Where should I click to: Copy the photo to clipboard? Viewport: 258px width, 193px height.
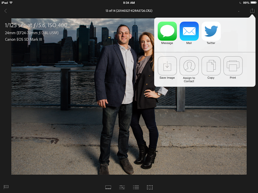pyautogui.click(x=211, y=66)
